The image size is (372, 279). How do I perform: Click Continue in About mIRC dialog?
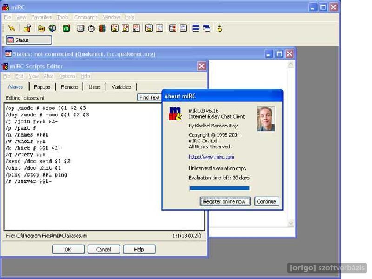click(266, 201)
